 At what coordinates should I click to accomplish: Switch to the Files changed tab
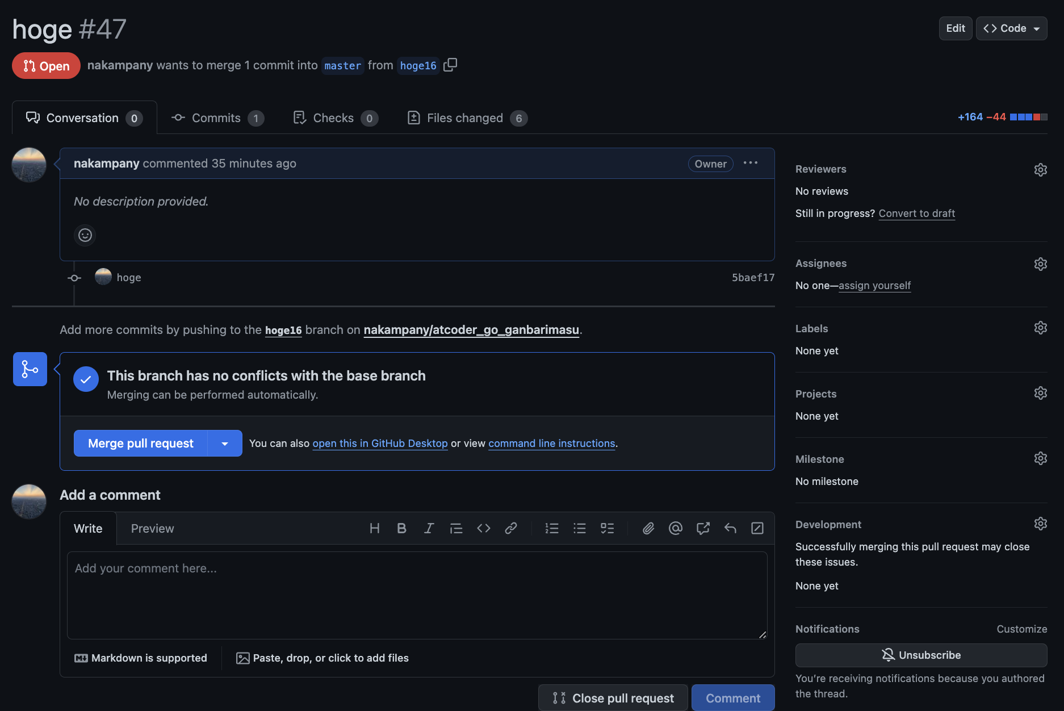tap(467, 118)
